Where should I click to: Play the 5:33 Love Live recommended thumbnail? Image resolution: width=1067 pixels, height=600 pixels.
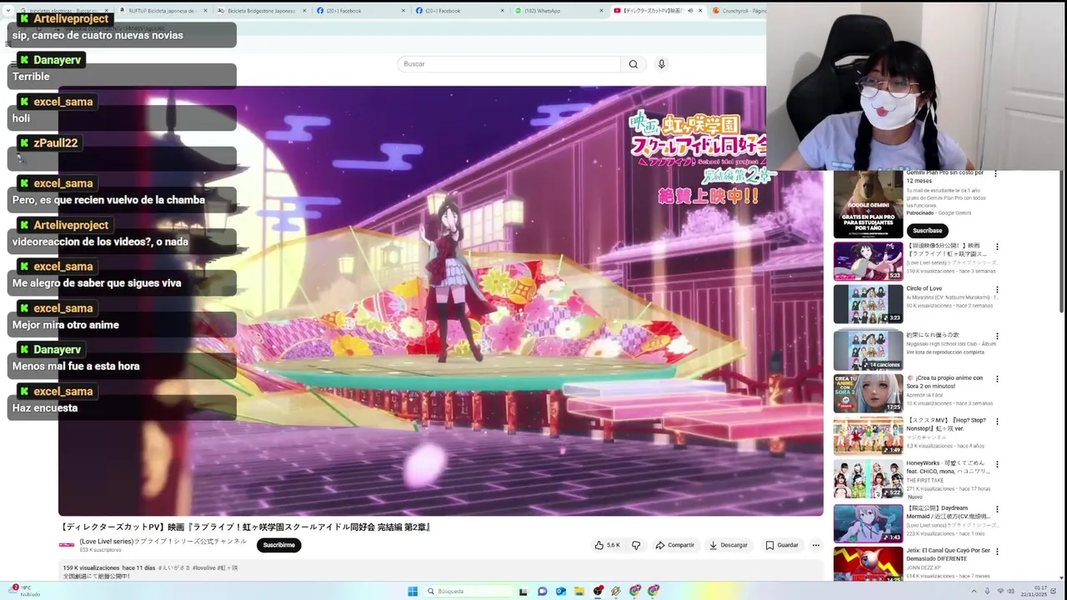[x=868, y=261]
